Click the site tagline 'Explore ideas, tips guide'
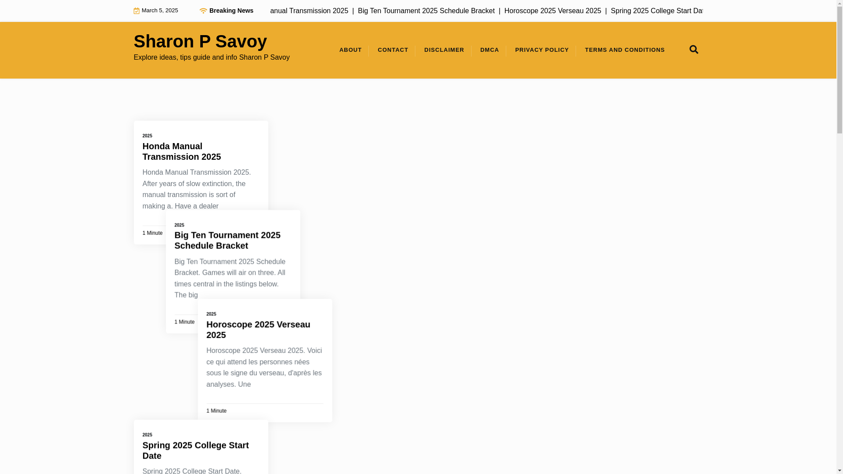 click(x=212, y=57)
